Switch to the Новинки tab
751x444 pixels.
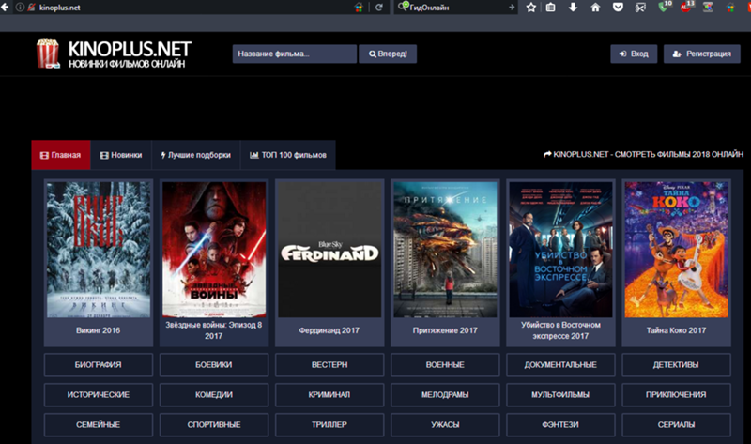(121, 155)
